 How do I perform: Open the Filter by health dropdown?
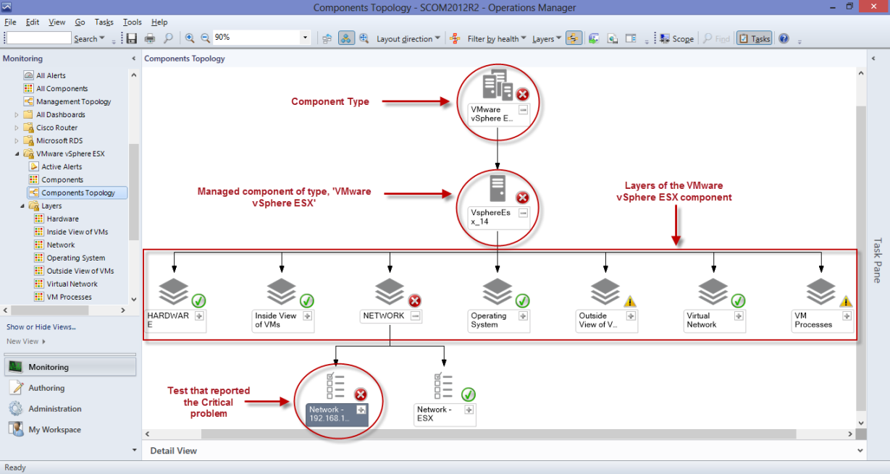(497, 38)
